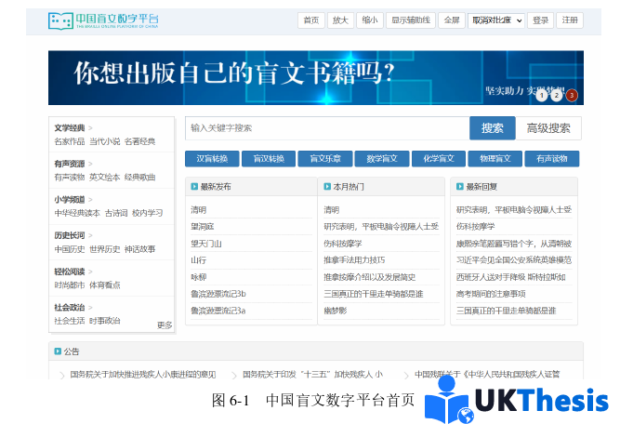Expand the 社会政治 category arrow
The height and width of the screenshot is (424, 620).
pyautogui.click(x=90, y=308)
